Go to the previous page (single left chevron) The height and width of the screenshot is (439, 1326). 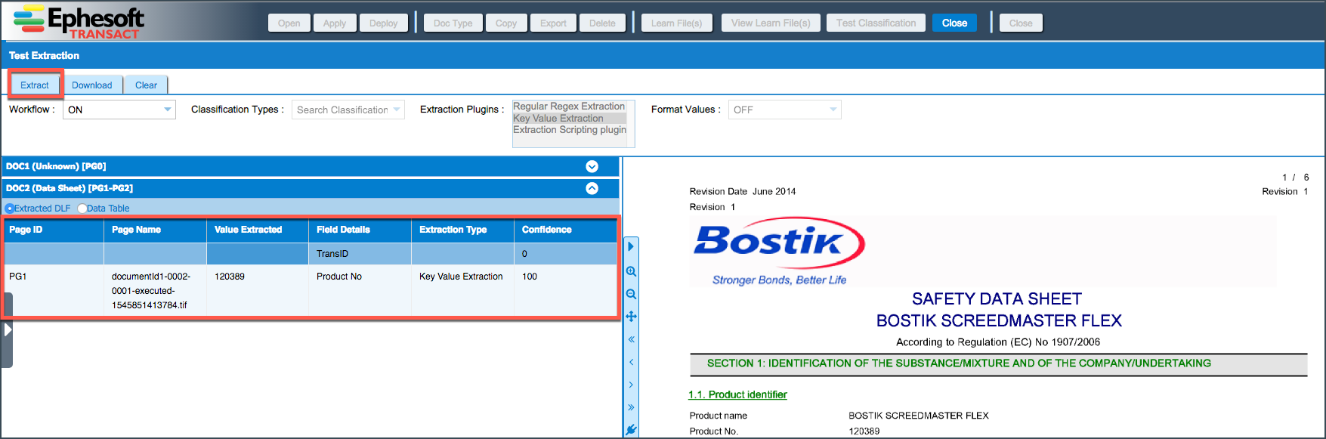(x=631, y=362)
